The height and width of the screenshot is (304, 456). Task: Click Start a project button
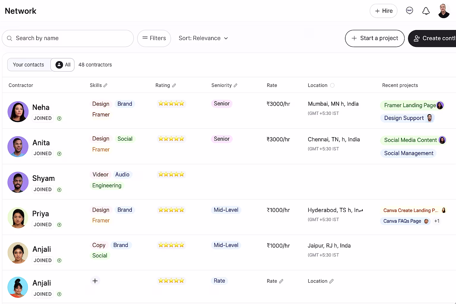click(x=374, y=38)
